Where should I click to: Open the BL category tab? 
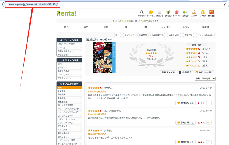pos(146,27)
